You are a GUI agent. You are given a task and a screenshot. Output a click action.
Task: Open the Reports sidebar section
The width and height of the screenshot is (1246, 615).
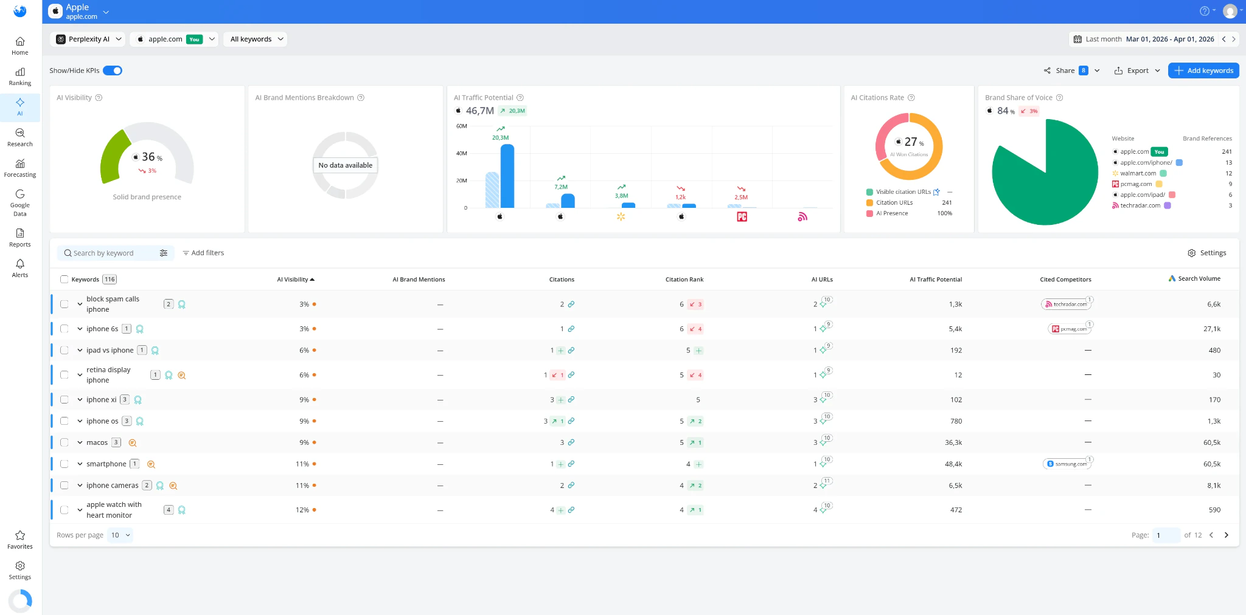(20, 238)
